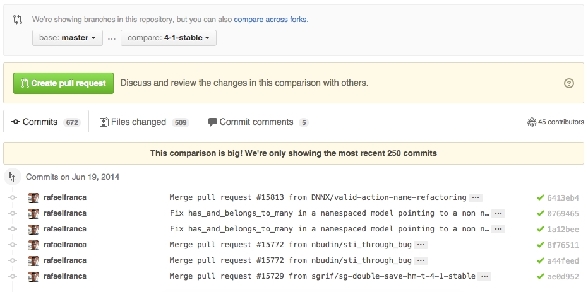588x292 pixels.
Task: Follow the compare across forks link
Action: (271, 20)
